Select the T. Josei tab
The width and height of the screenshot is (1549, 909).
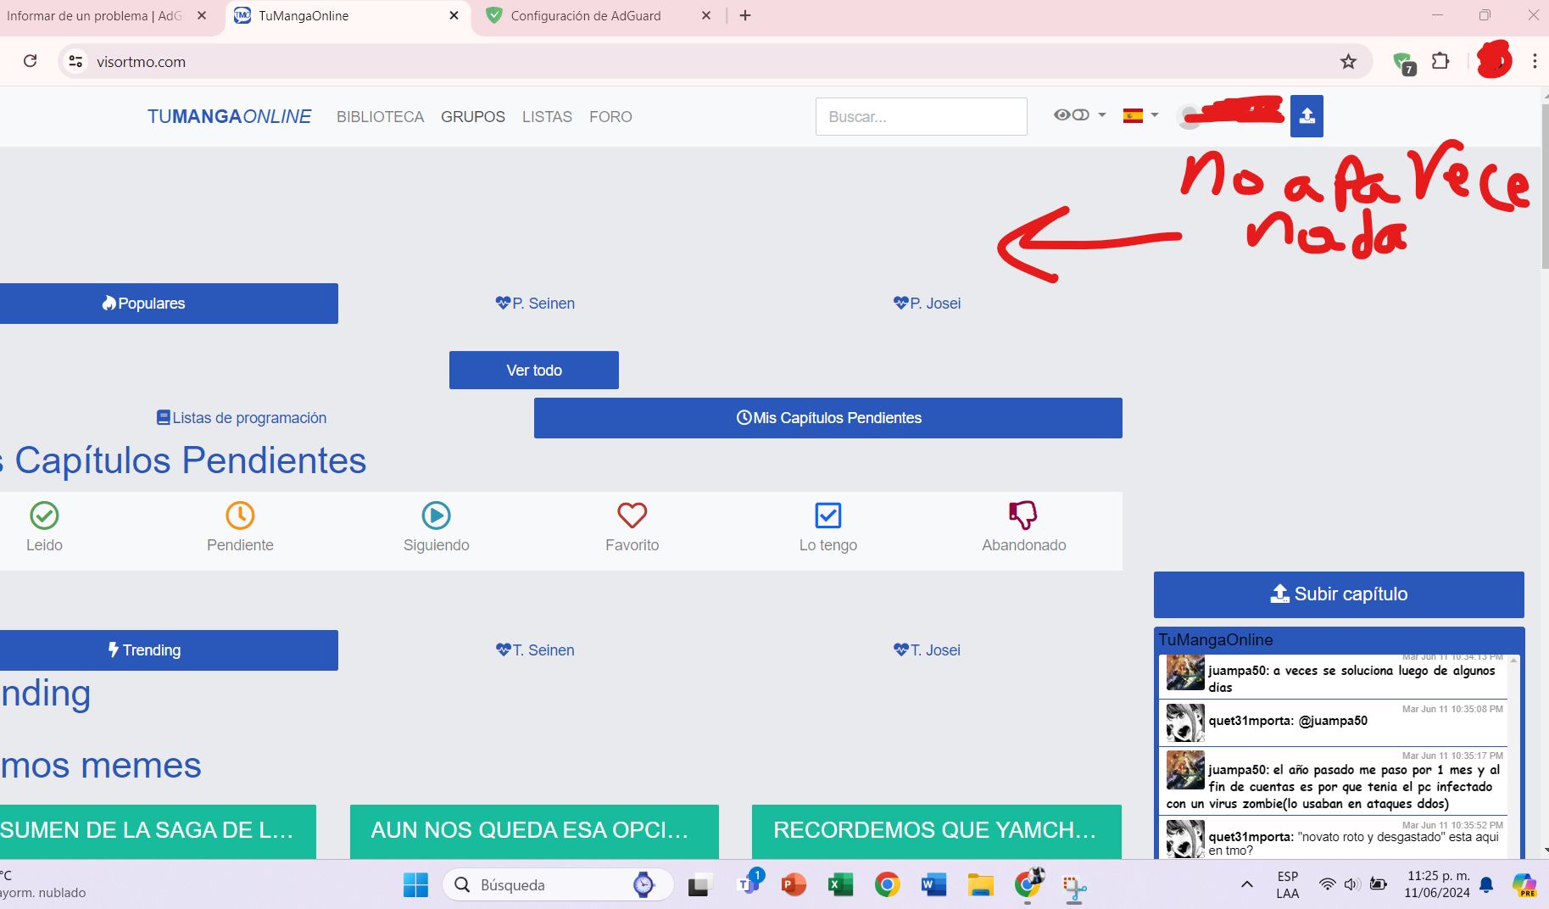[x=927, y=650]
